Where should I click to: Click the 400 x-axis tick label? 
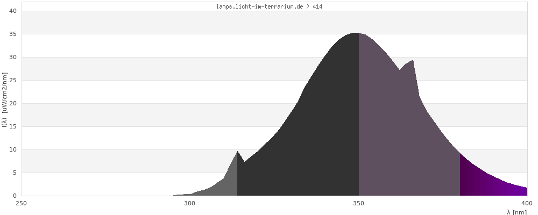point(527,203)
